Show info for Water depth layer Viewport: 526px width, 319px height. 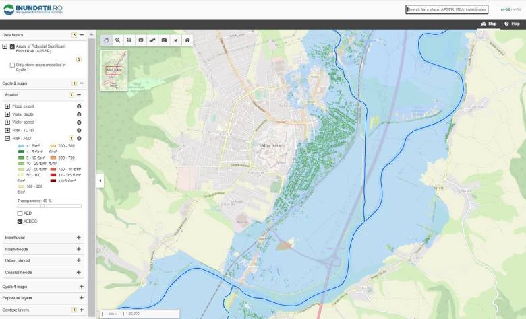(79, 114)
